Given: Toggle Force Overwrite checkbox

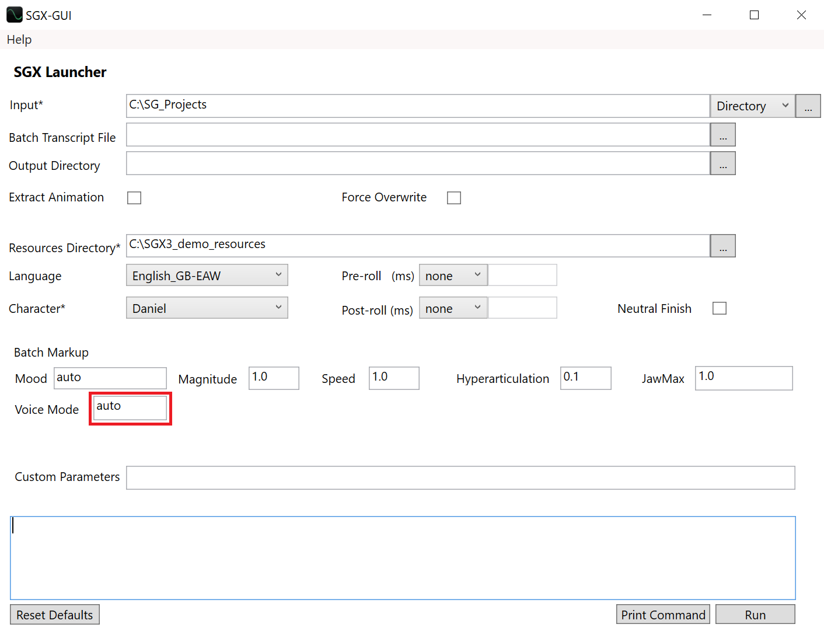Looking at the screenshot, I should click(453, 198).
